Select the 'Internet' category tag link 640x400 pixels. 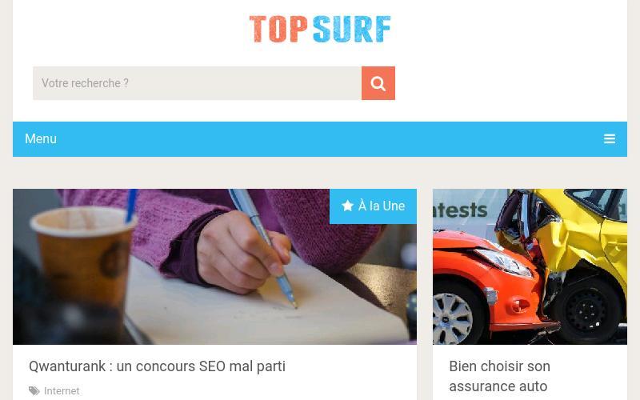[x=62, y=391]
